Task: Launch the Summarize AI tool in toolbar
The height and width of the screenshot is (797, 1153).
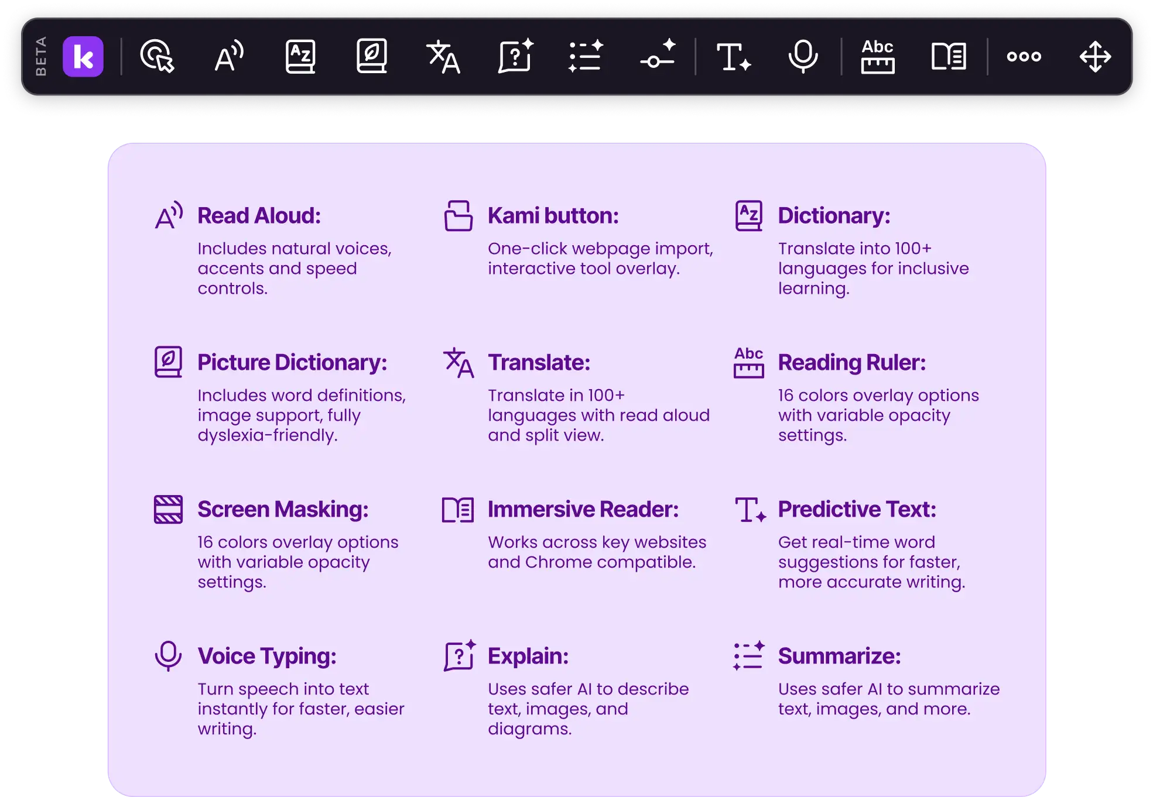Action: (586, 56)
